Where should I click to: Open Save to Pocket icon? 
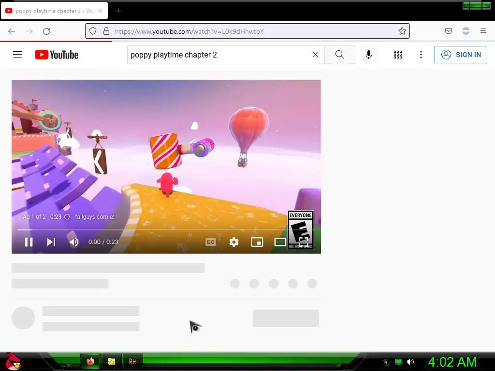(x=448, y=31)
